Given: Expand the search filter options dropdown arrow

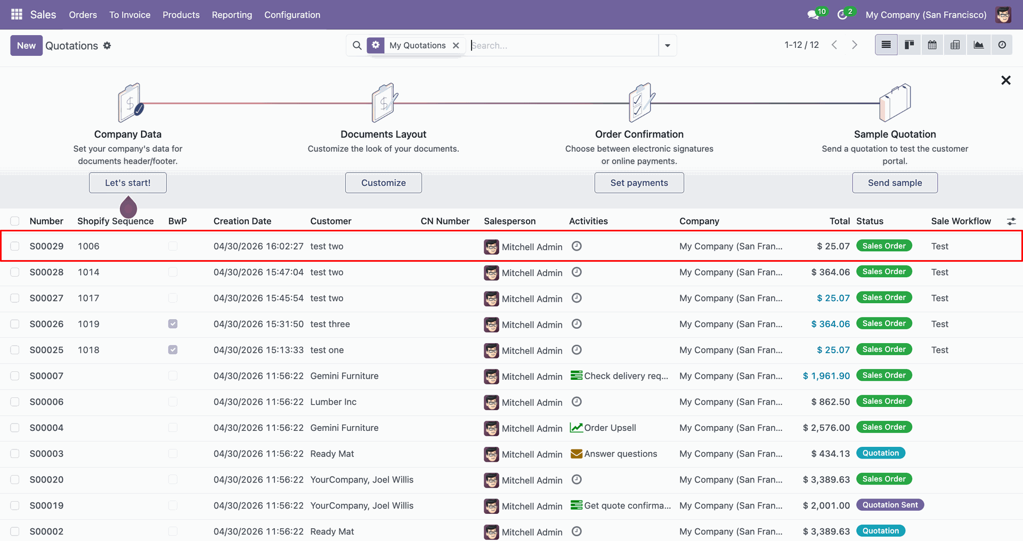Looking at the screenshot, I should click(668, 45).
